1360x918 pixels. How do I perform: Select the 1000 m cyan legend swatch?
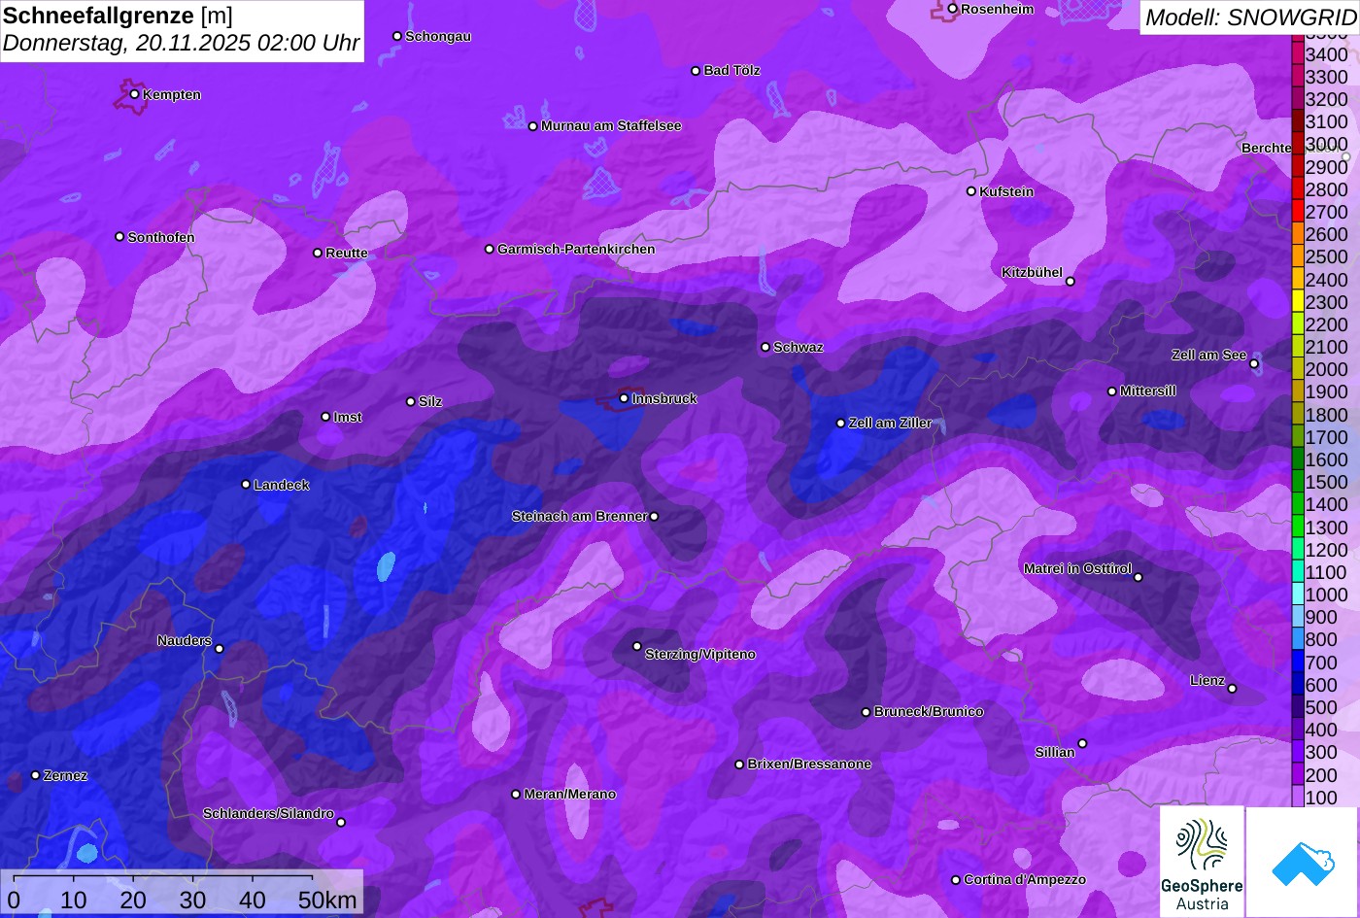point(1297,595)
